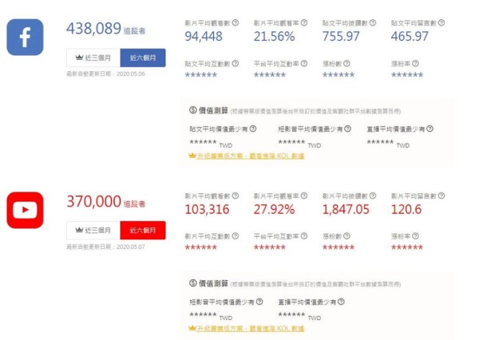
Task: Open help icon beside 影片平均互動數
Action: point(236,236)
